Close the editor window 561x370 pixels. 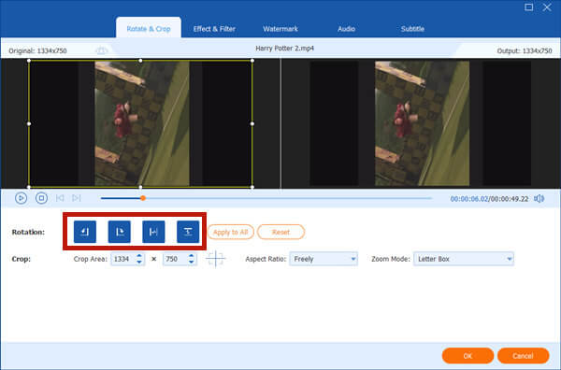547,7
